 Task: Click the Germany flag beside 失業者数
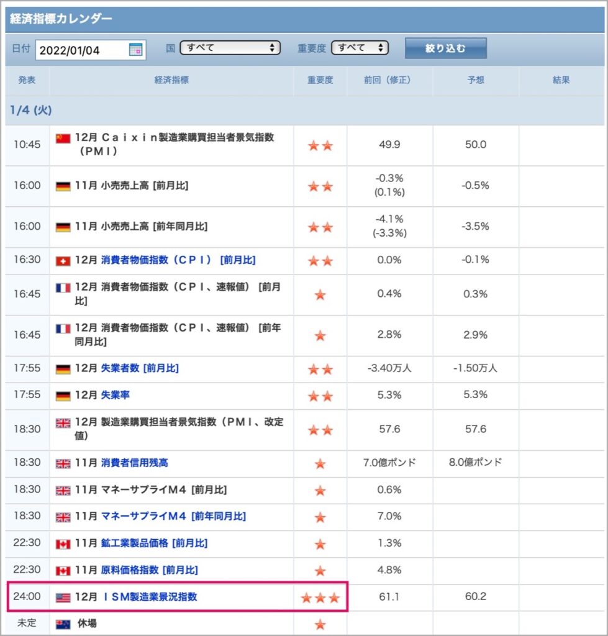point(63,369)
